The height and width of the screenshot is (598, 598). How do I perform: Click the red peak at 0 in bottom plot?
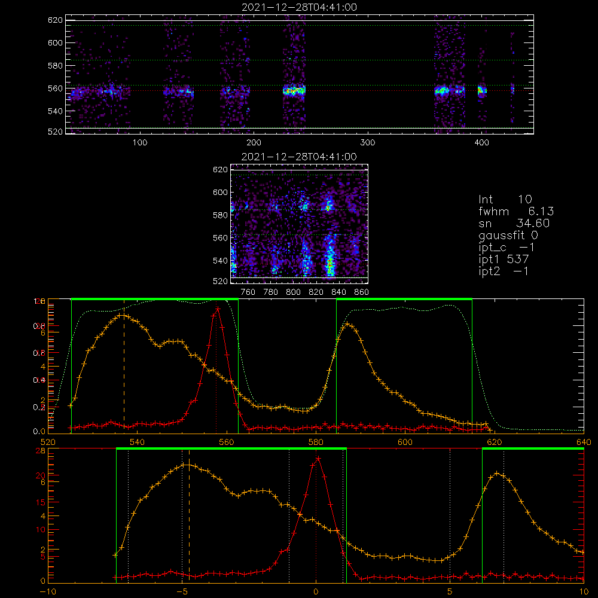coord(318,459)
